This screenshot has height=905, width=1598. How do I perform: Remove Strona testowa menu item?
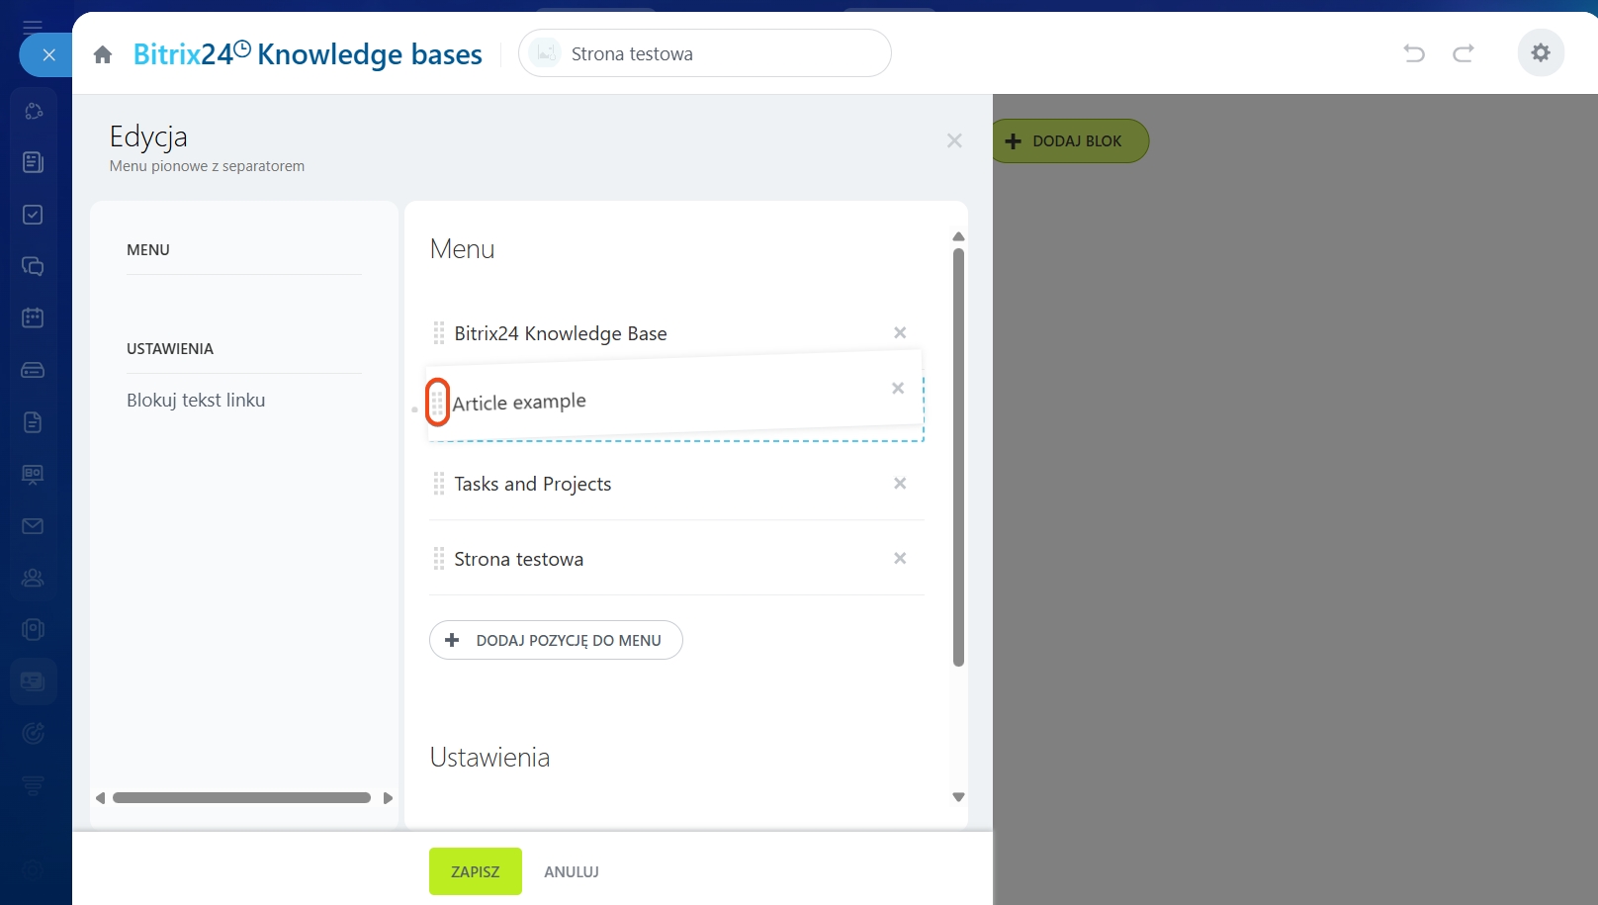tap(900, 558)
